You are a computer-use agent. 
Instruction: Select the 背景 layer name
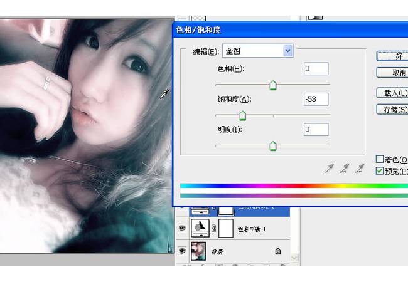point(217,252)
